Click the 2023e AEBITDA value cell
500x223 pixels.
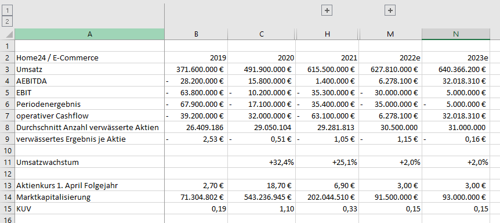coord(456,81)
